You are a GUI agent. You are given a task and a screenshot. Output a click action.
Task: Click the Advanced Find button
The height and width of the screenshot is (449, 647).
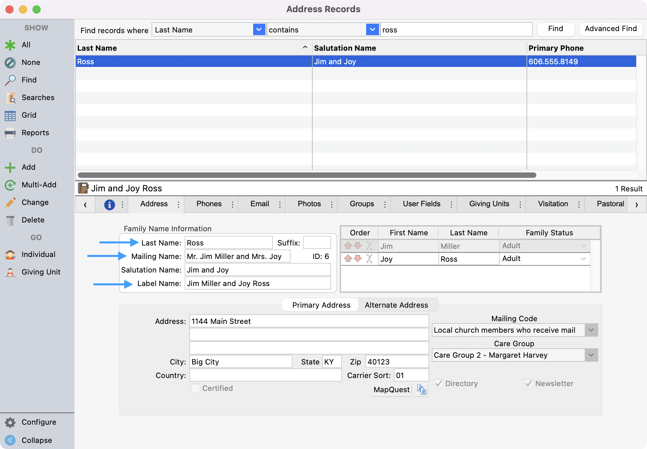point(611,29)
